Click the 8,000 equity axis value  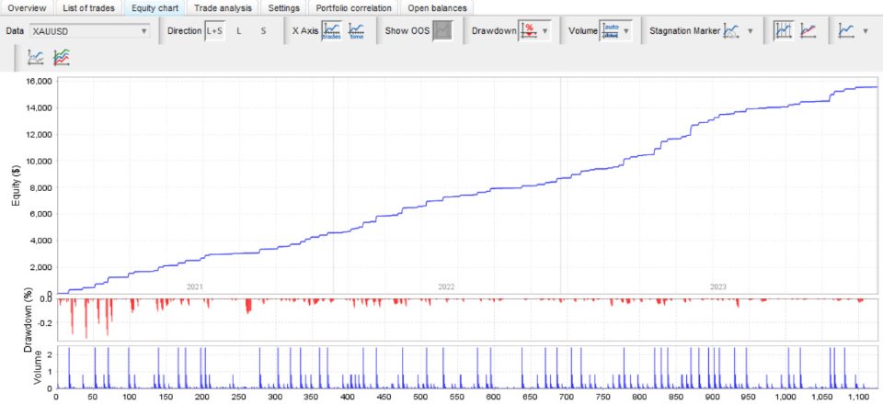click(x=41, y=187)
